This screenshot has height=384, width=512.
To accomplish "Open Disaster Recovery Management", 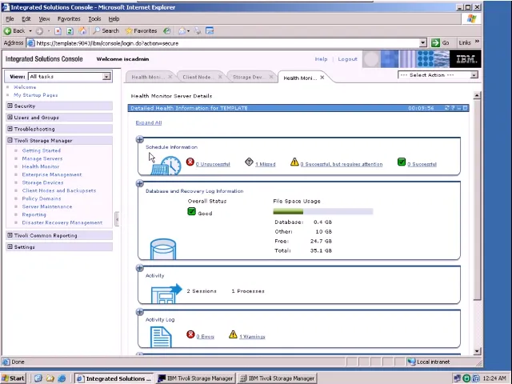I will pyautogui.click(x=62, y=222).
